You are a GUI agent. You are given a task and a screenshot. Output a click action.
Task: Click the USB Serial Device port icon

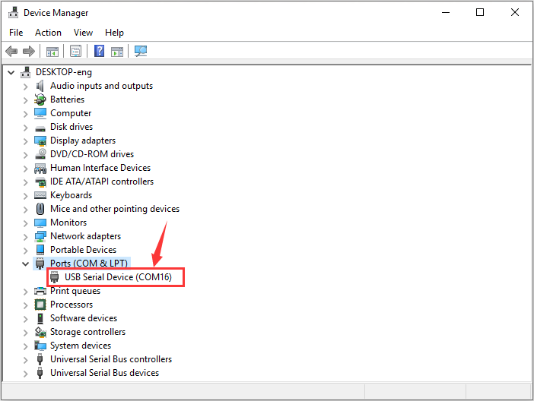[55, 277]
